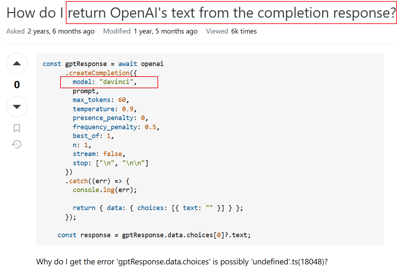Click the stop array code line
The width and height of the screenshot is (397, 275).
[110, 163]
